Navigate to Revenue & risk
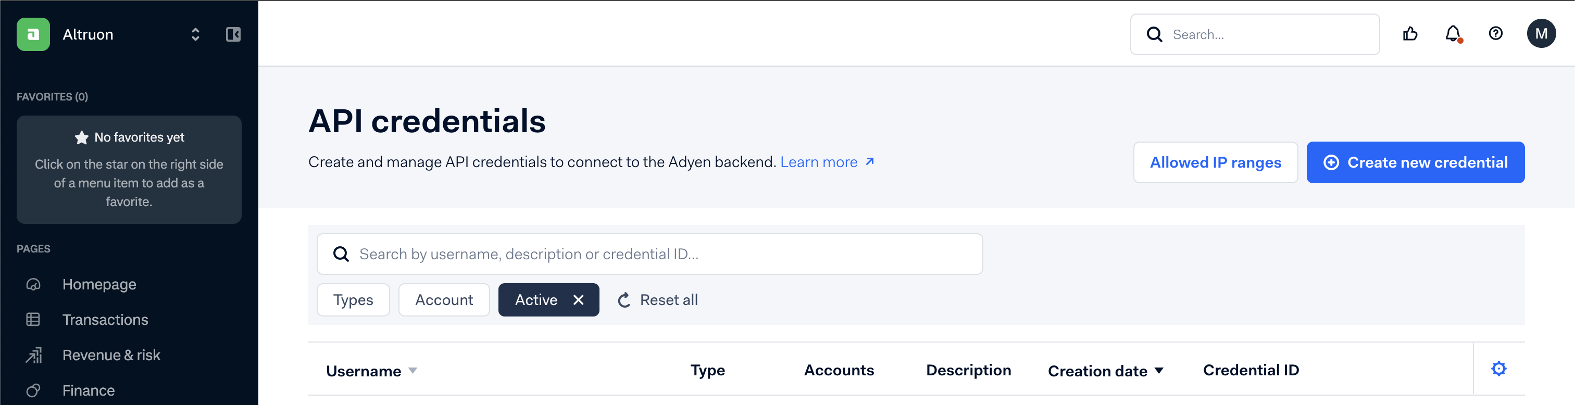The width and height of the screenshot is (1575, 405). click(111, 356)
